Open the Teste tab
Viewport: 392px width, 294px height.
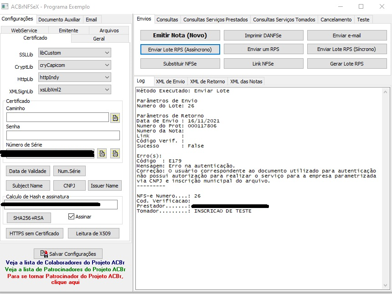tap(363, 20)
